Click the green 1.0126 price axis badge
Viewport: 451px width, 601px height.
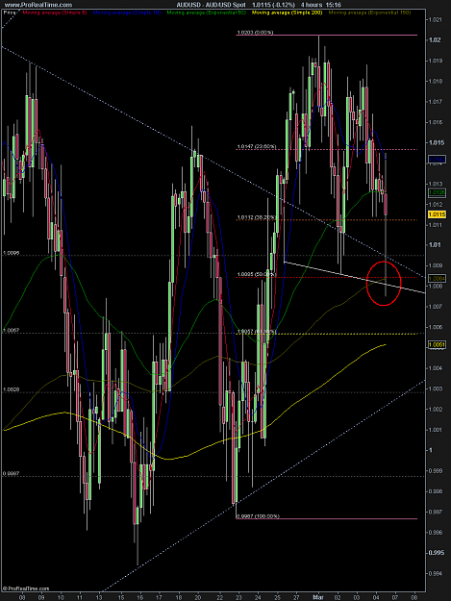[x=437, y=192]
